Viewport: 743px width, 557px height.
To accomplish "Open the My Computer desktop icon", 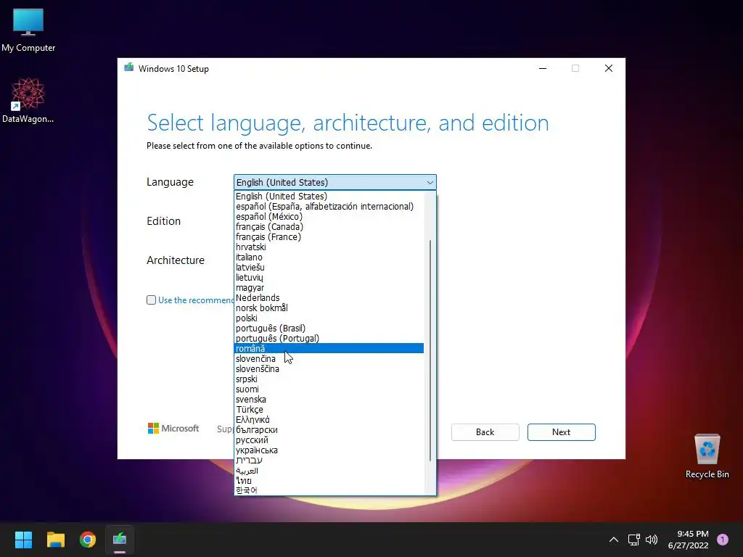I will (x=28, y=30).
